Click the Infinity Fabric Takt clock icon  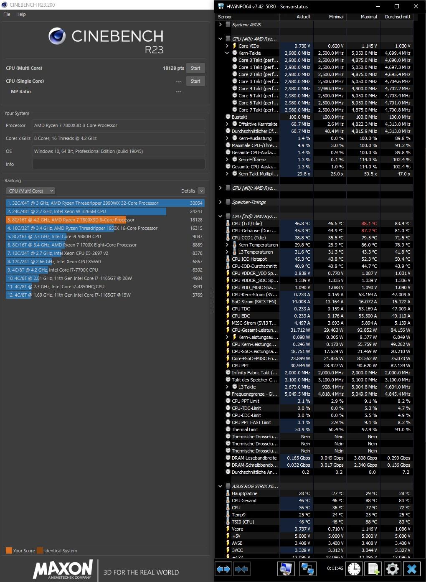(228, 373)
